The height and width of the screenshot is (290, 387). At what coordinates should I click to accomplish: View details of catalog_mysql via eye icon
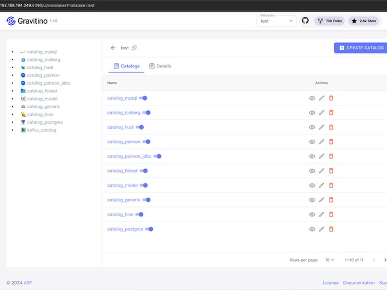(312, 98)
